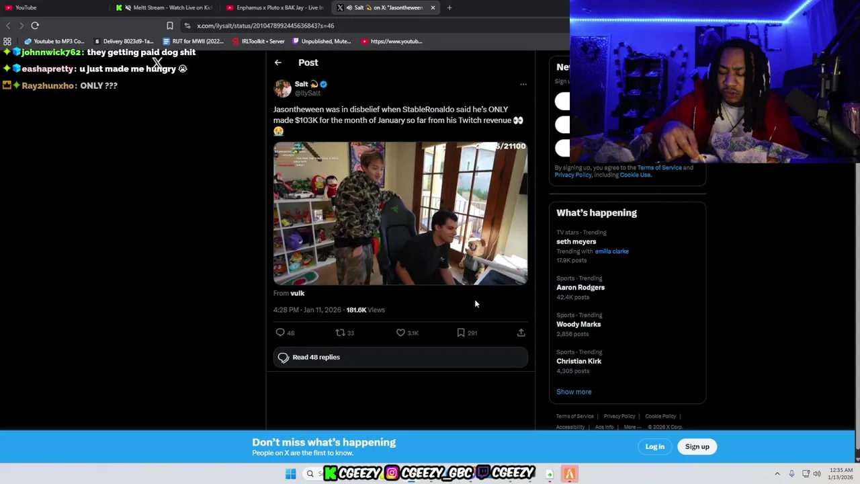Open the taskbar clock showing 12:35 AM
Screen dimensions: 860x484
point(841,474)
